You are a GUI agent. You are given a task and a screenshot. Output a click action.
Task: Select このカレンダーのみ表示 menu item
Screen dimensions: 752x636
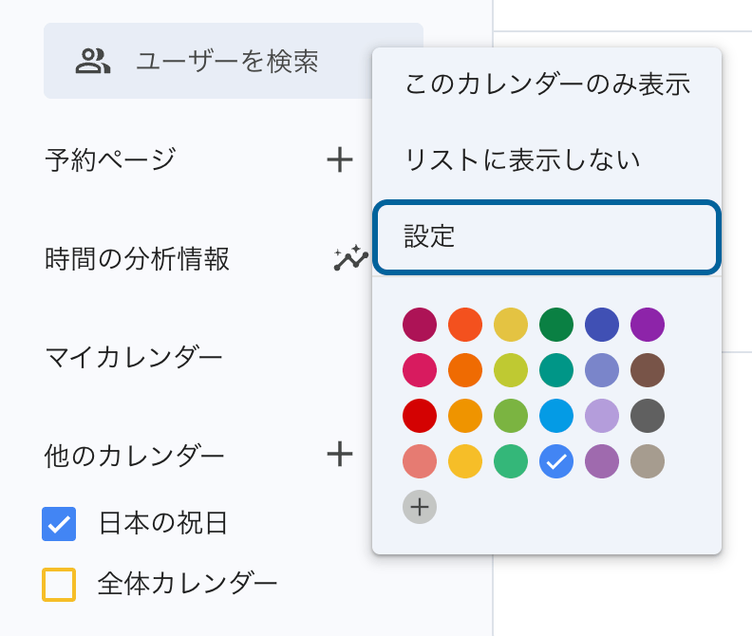(x=547, y=84)
